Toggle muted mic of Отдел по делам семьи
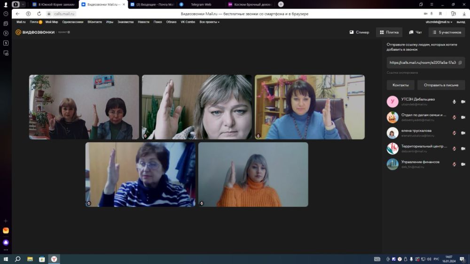 coord(454,117)
